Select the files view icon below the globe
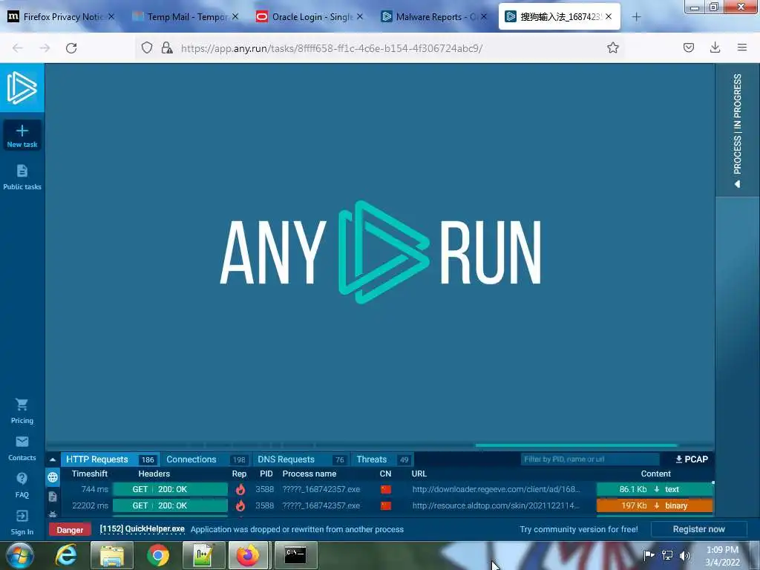The height and width of the screenshot is (570, 760). tap(53, 497)
